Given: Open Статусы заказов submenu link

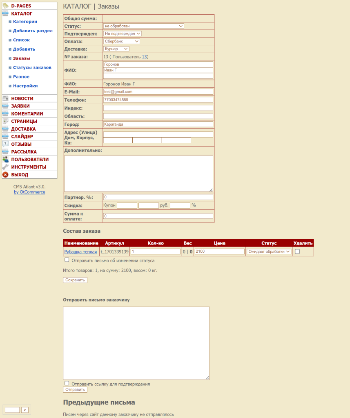Looking at the screenshot, I should [32, 68].
